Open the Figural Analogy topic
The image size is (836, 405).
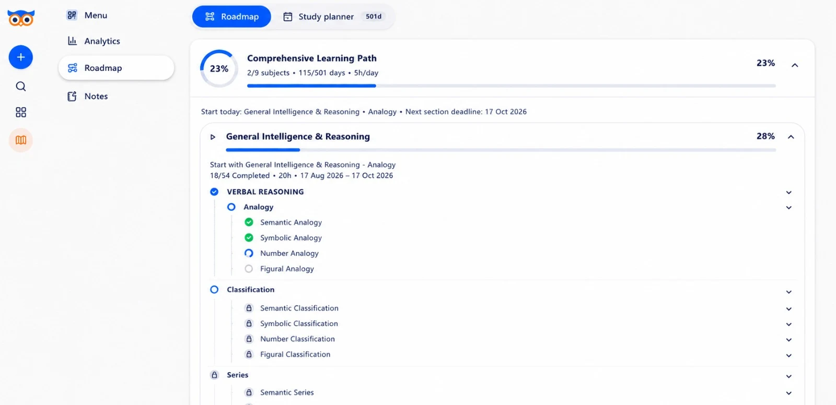[287, 269]
